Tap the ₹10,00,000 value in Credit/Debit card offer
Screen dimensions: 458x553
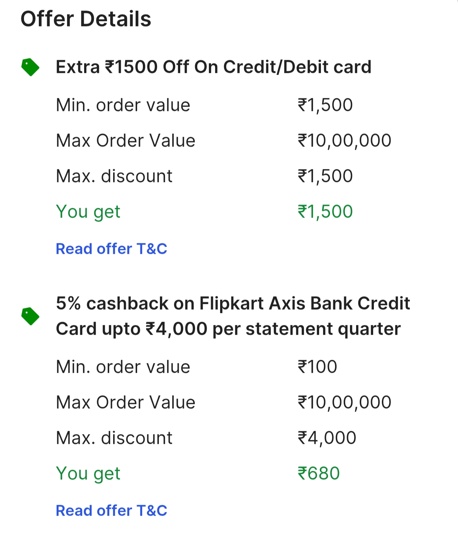344,141
